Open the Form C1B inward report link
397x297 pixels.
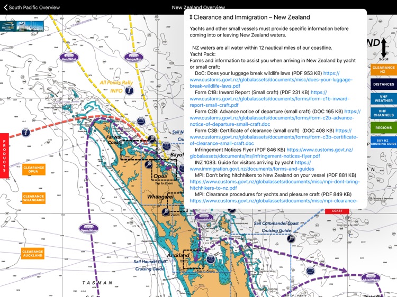tap(269, 99)
